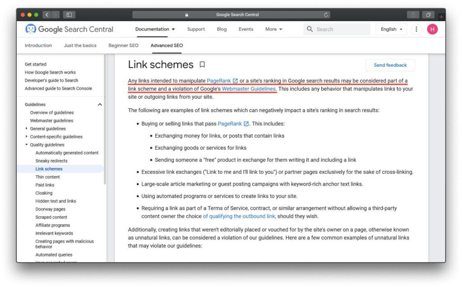The image size is (462, 287).
Task: Go forward using the browser forward arrow
Action: tap(55, 14)
